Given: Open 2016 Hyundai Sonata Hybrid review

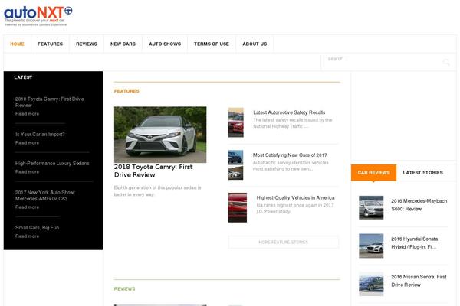Looking at the screenshot, I should 414,243.
